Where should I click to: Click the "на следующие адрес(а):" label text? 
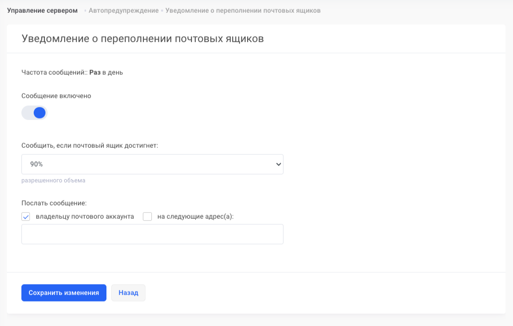click(195, 217)
